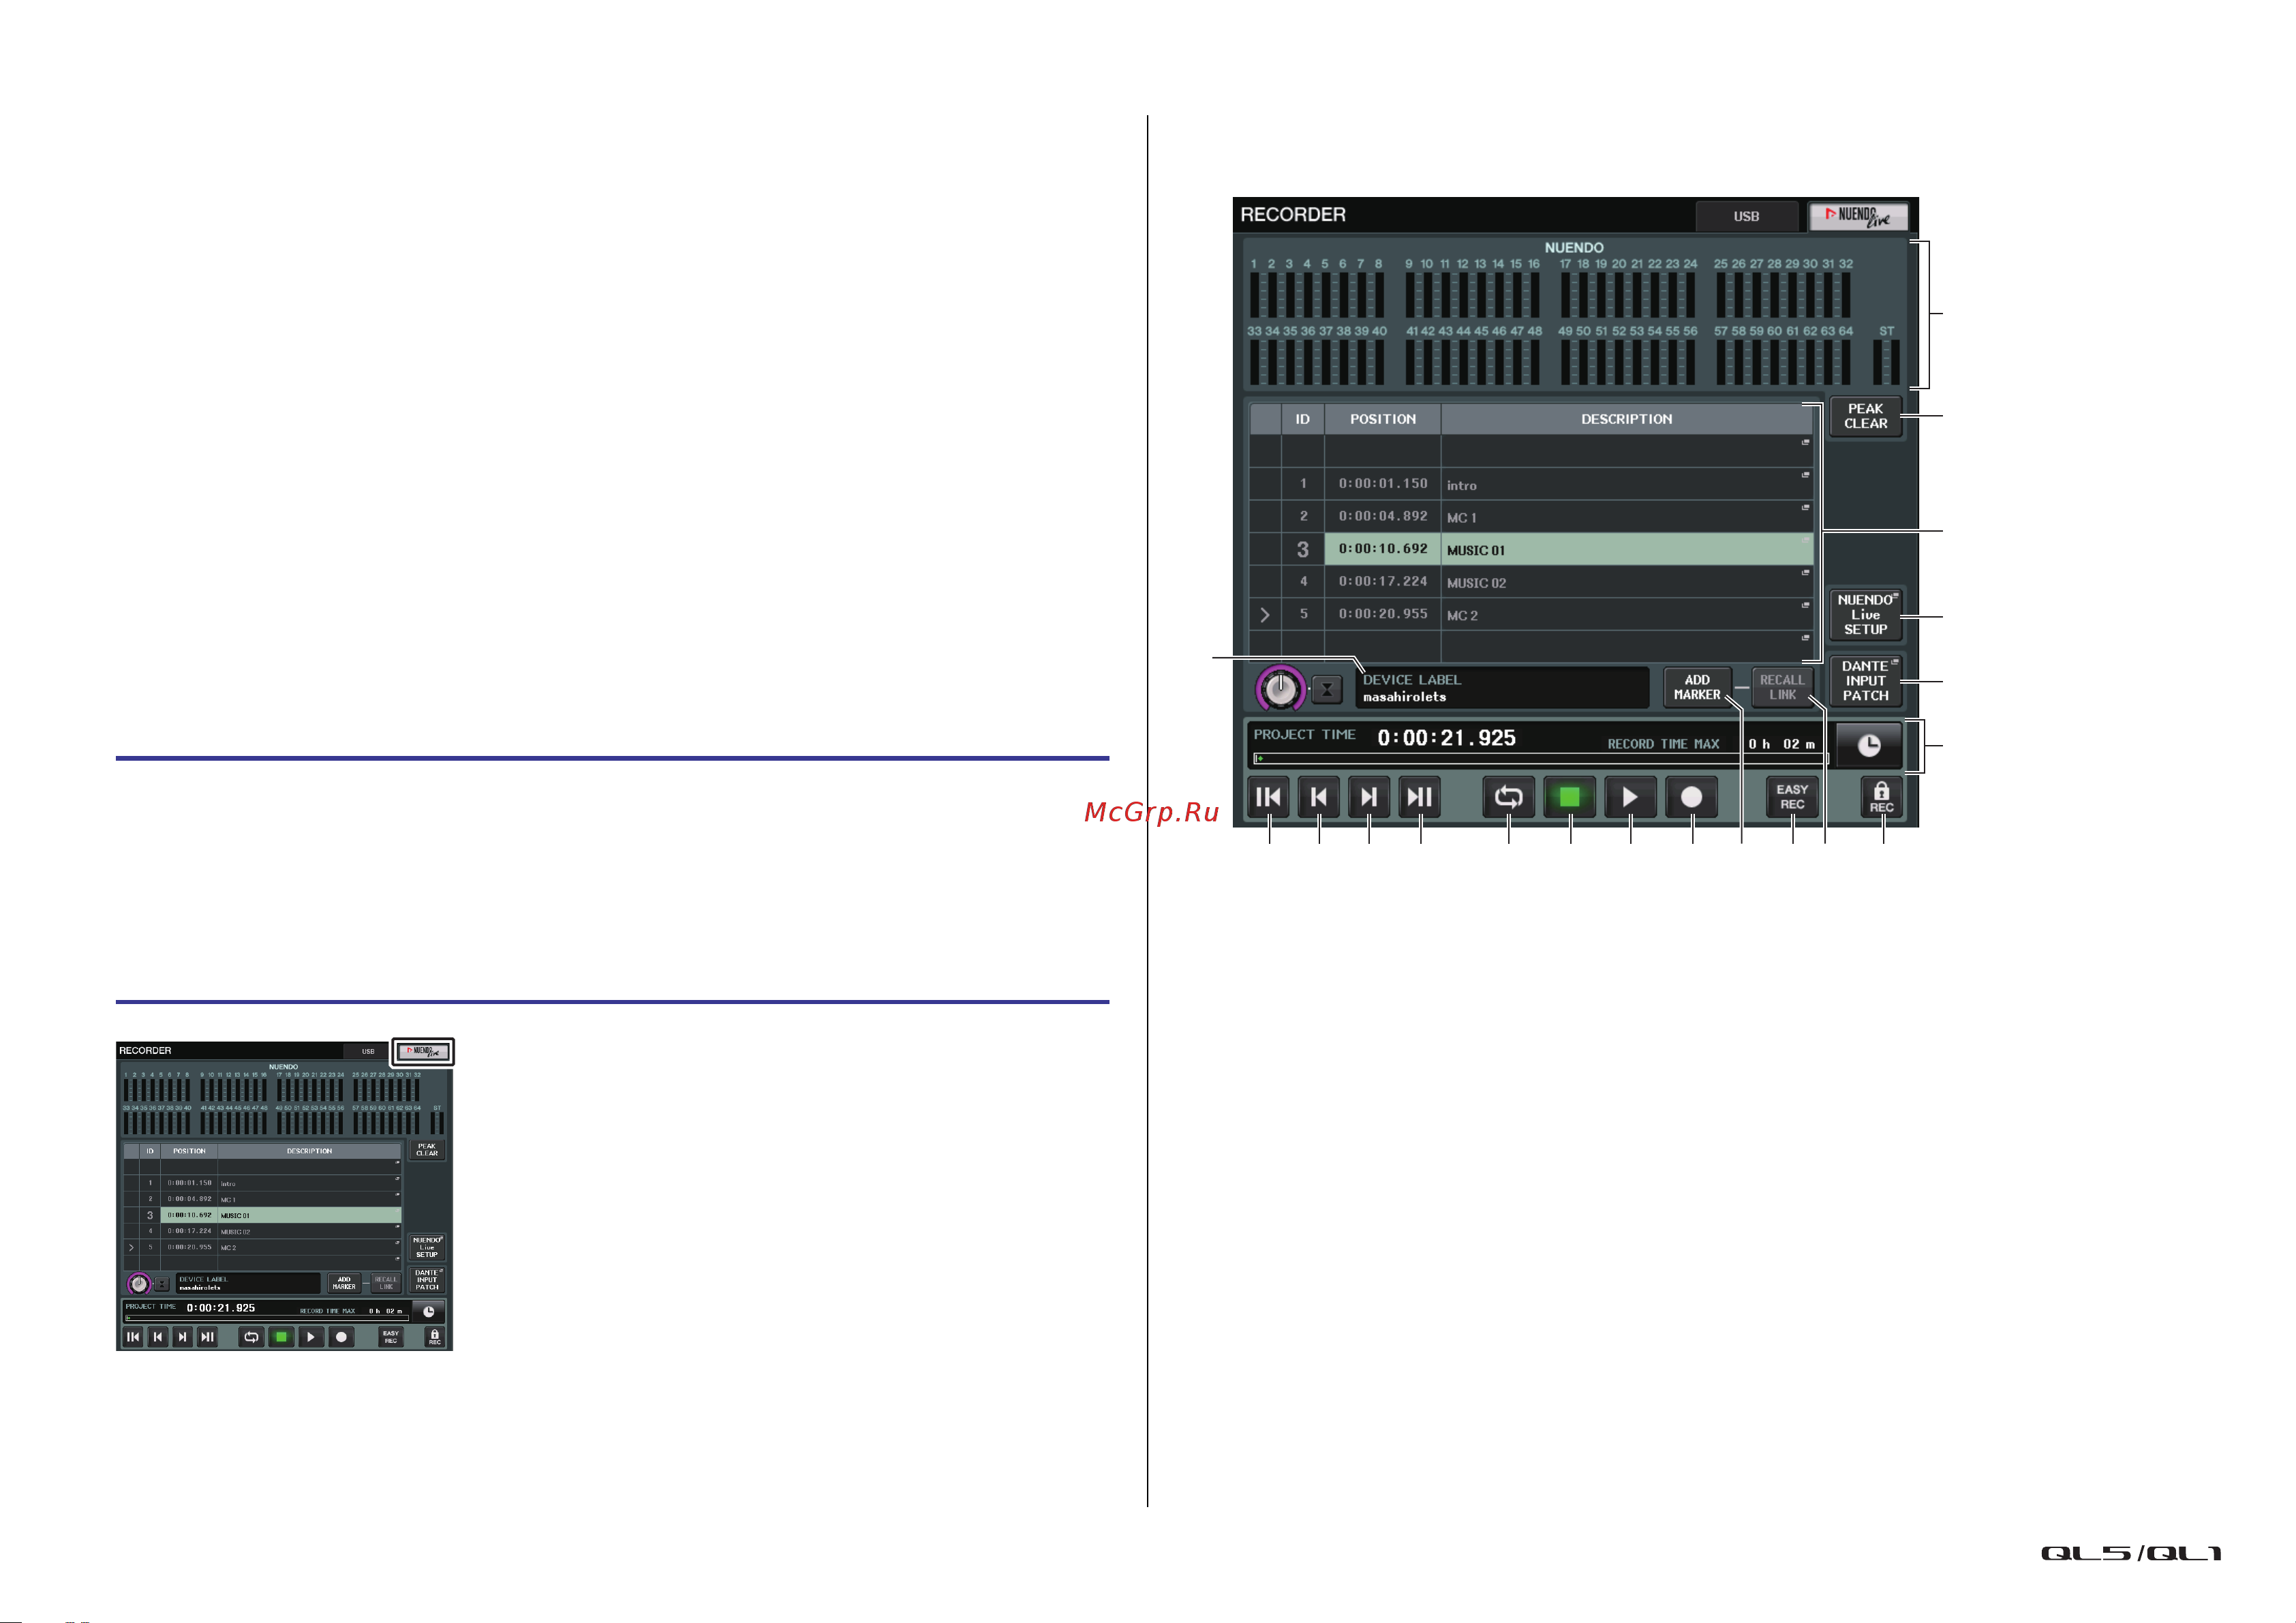Click the channels 57–64 meter group in large recorder
This screenshot has width=2296, height=1623.
pyautogui.click(x=1783, y=361)
